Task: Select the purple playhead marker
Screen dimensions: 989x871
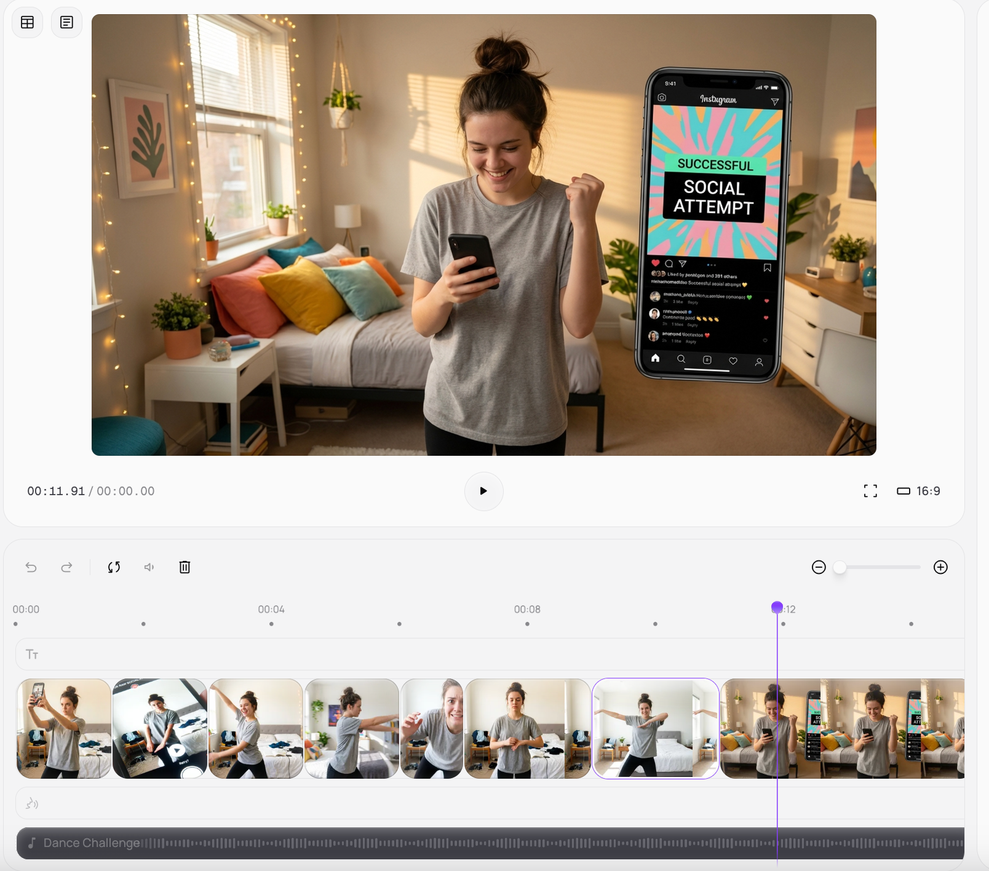Action: pos(777,608)
